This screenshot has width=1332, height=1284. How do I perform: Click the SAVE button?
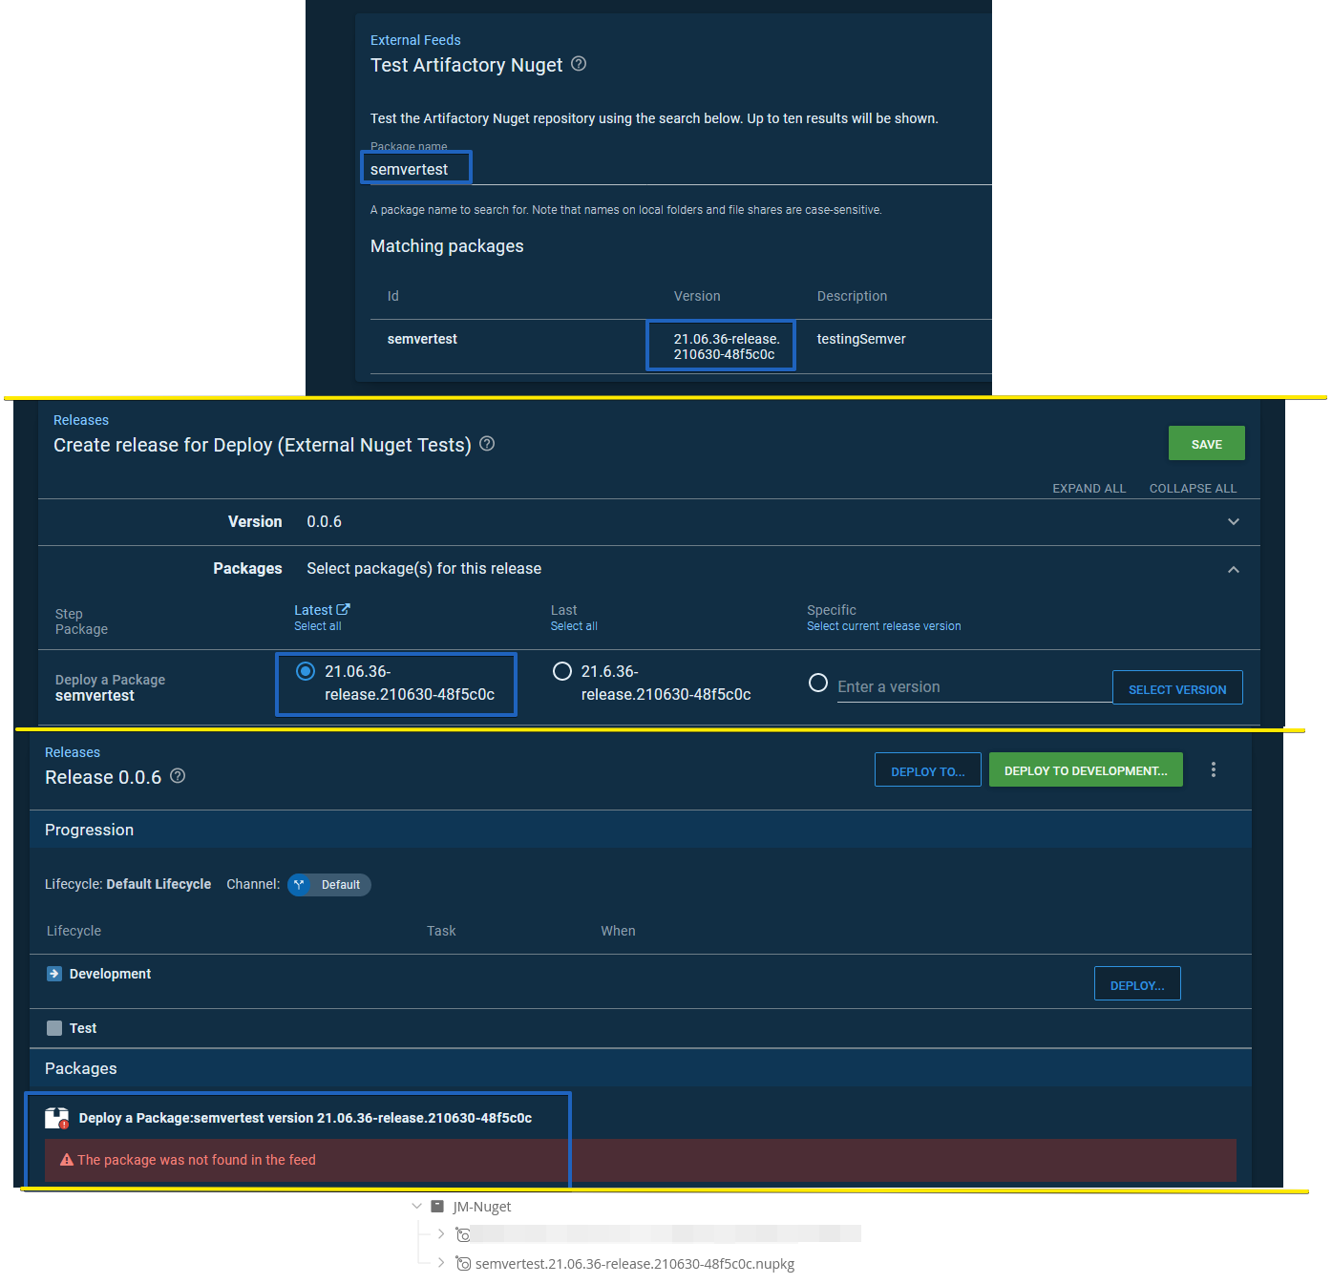tap(1206, 443)
